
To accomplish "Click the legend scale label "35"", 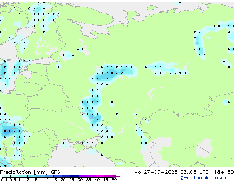I will [89, 180].
